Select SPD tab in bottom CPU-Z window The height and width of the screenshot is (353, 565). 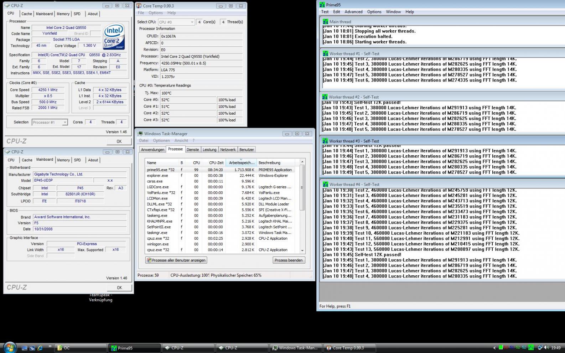(77, 160)
